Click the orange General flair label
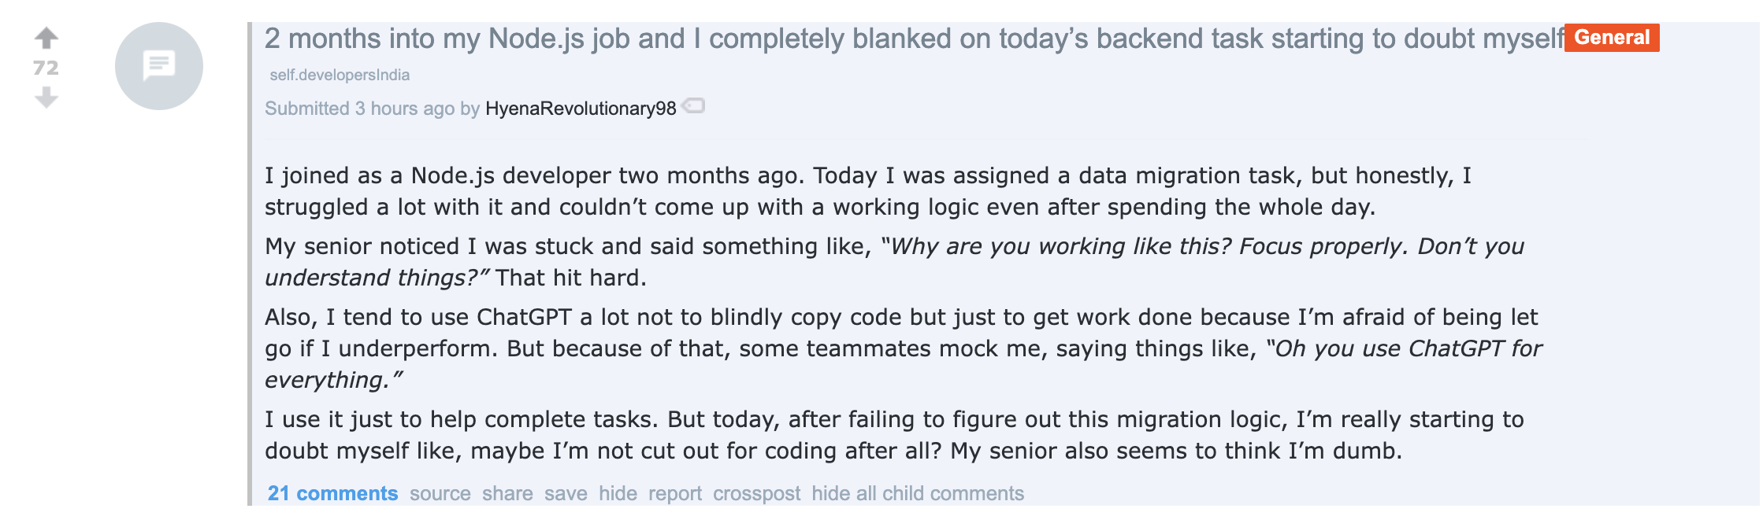The image size is (1763, 527). (1612, 38)
